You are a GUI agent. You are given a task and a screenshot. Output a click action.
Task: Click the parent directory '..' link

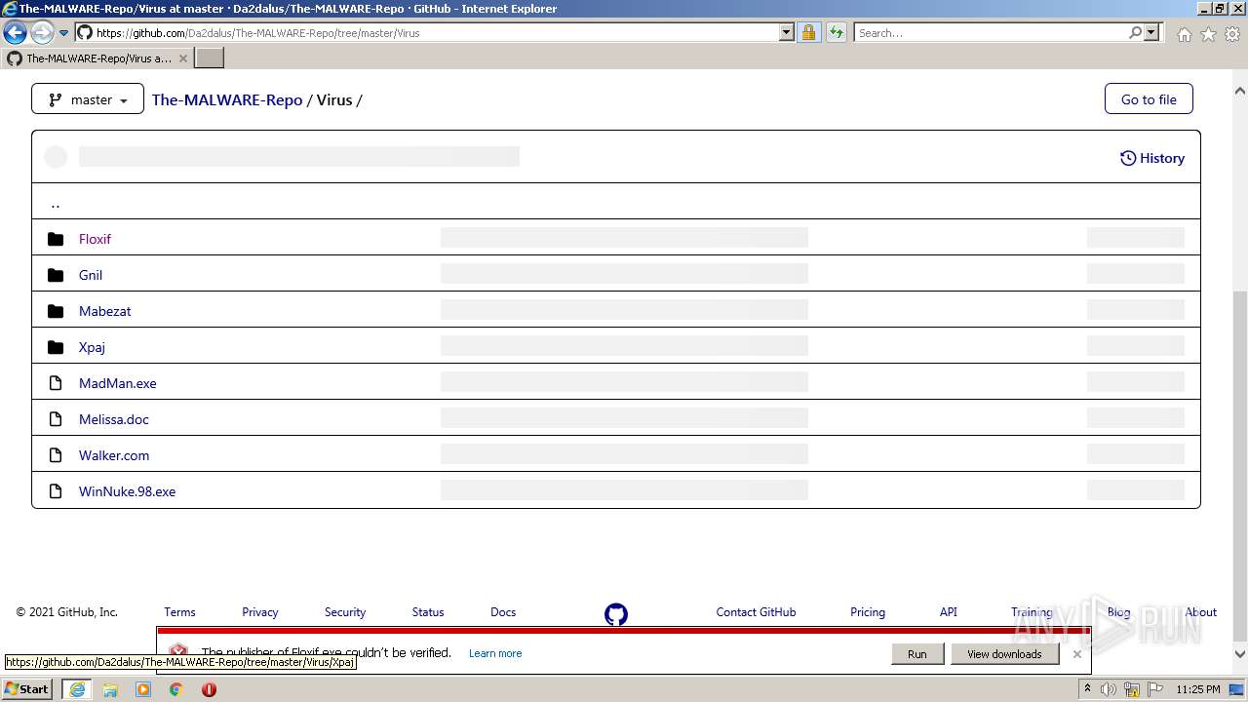(x=56, y=203)
